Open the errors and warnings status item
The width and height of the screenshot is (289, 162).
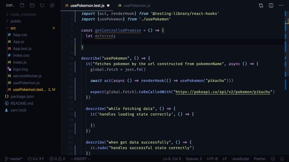(x=57, y=159)
